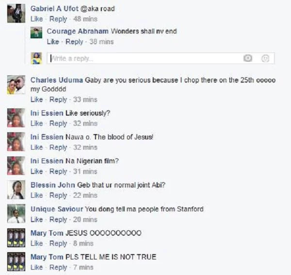Open Courage Abraham's avatar thumbnail

[x=36, y=33]
